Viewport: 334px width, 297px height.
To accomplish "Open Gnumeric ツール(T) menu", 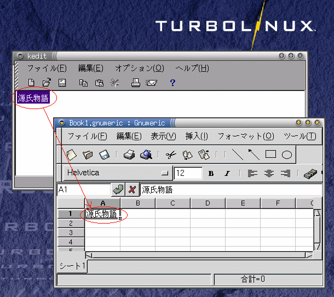I will (300, 136).
